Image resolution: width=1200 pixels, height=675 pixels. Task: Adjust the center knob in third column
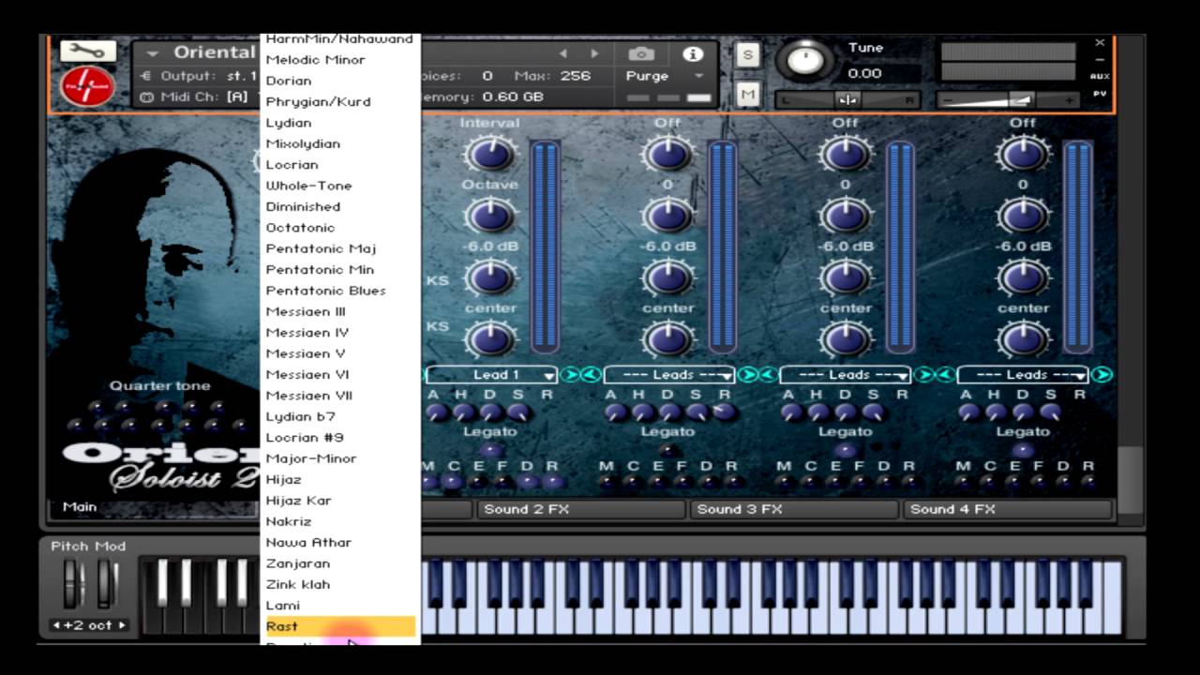click(846, 338)
